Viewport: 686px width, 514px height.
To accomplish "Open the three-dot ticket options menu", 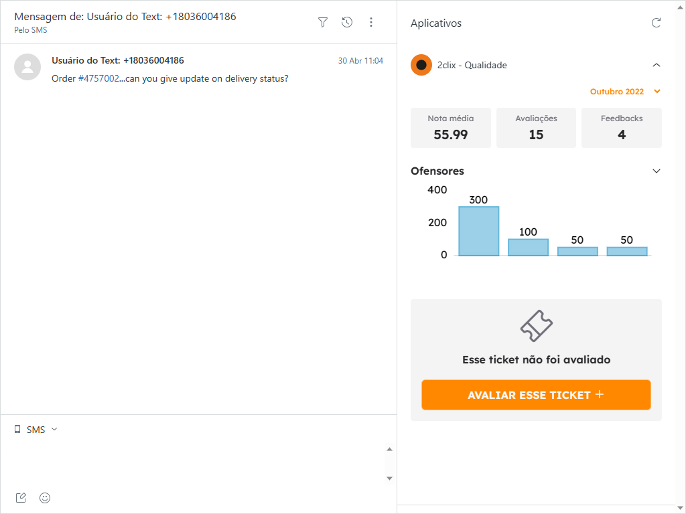I will (371, 23).
